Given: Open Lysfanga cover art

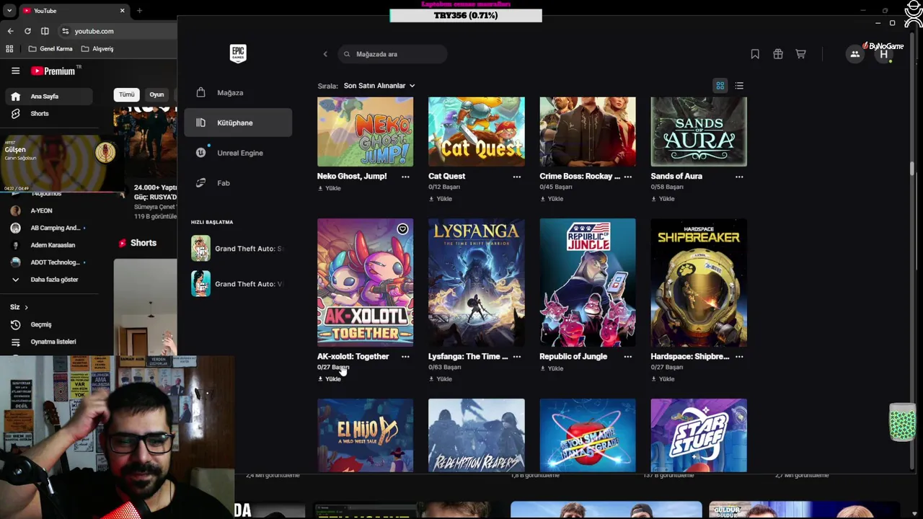Looking at the screenshot, I should click(x=477, y=283).
